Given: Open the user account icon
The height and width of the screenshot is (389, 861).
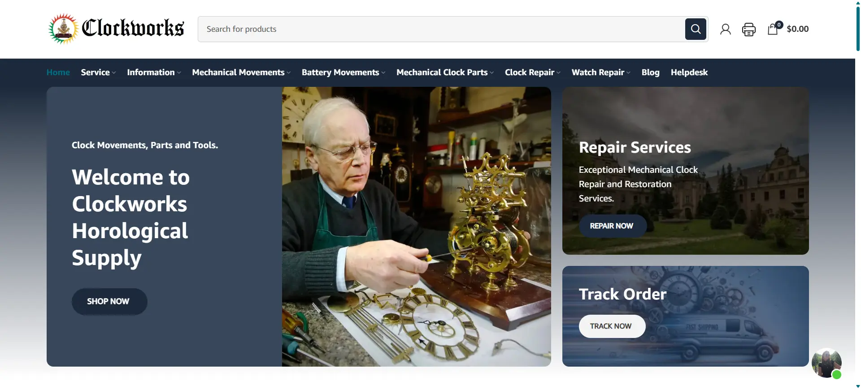Looking at the screenshot, I should pos(725,29).
